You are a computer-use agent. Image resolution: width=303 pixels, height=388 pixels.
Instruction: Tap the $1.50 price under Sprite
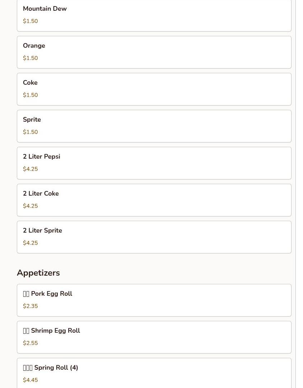[30, 132]
